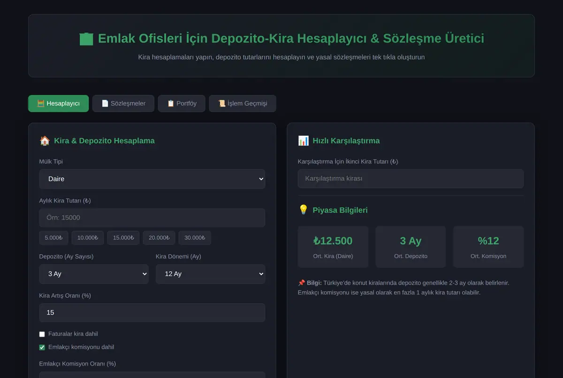The height and width of the screenshot is (378, 563).
Task: Select the %12 Ort. Komisyon card
Action: click(x=488, y=247)
